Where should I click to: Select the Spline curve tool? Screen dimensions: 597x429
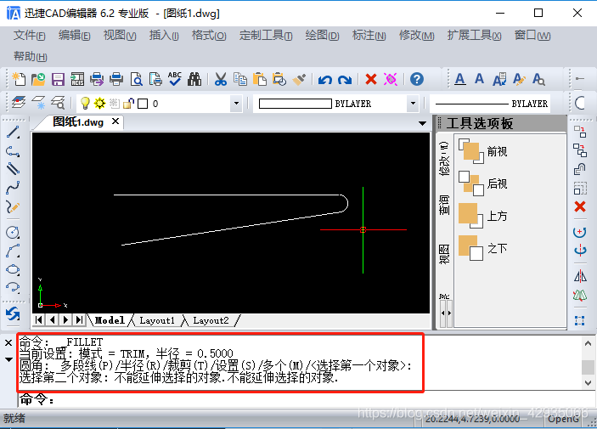click(13, 188)
